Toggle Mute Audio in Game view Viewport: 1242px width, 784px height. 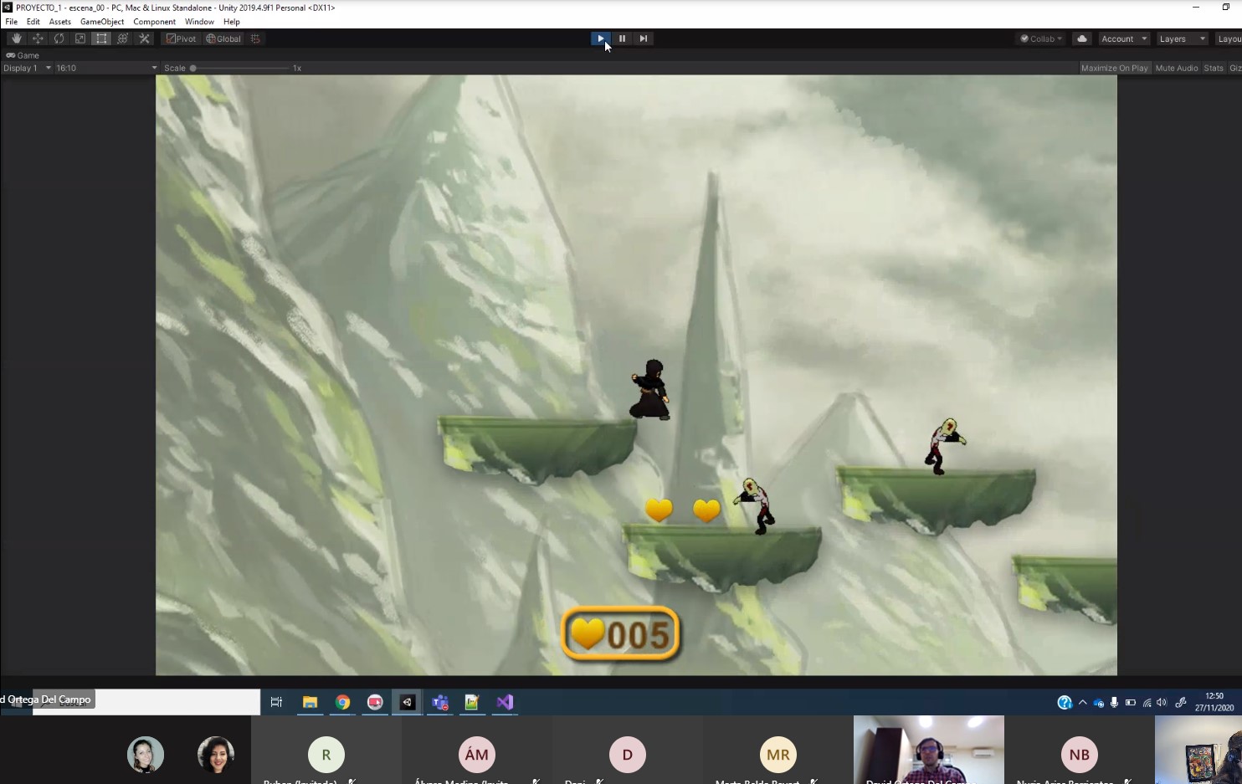(x=1176, y=68)
